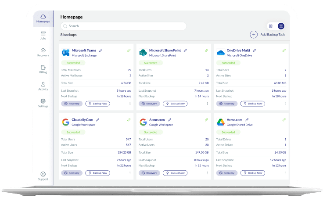Click the green link icon on Microsoft SharePoint card

[206, 50]
